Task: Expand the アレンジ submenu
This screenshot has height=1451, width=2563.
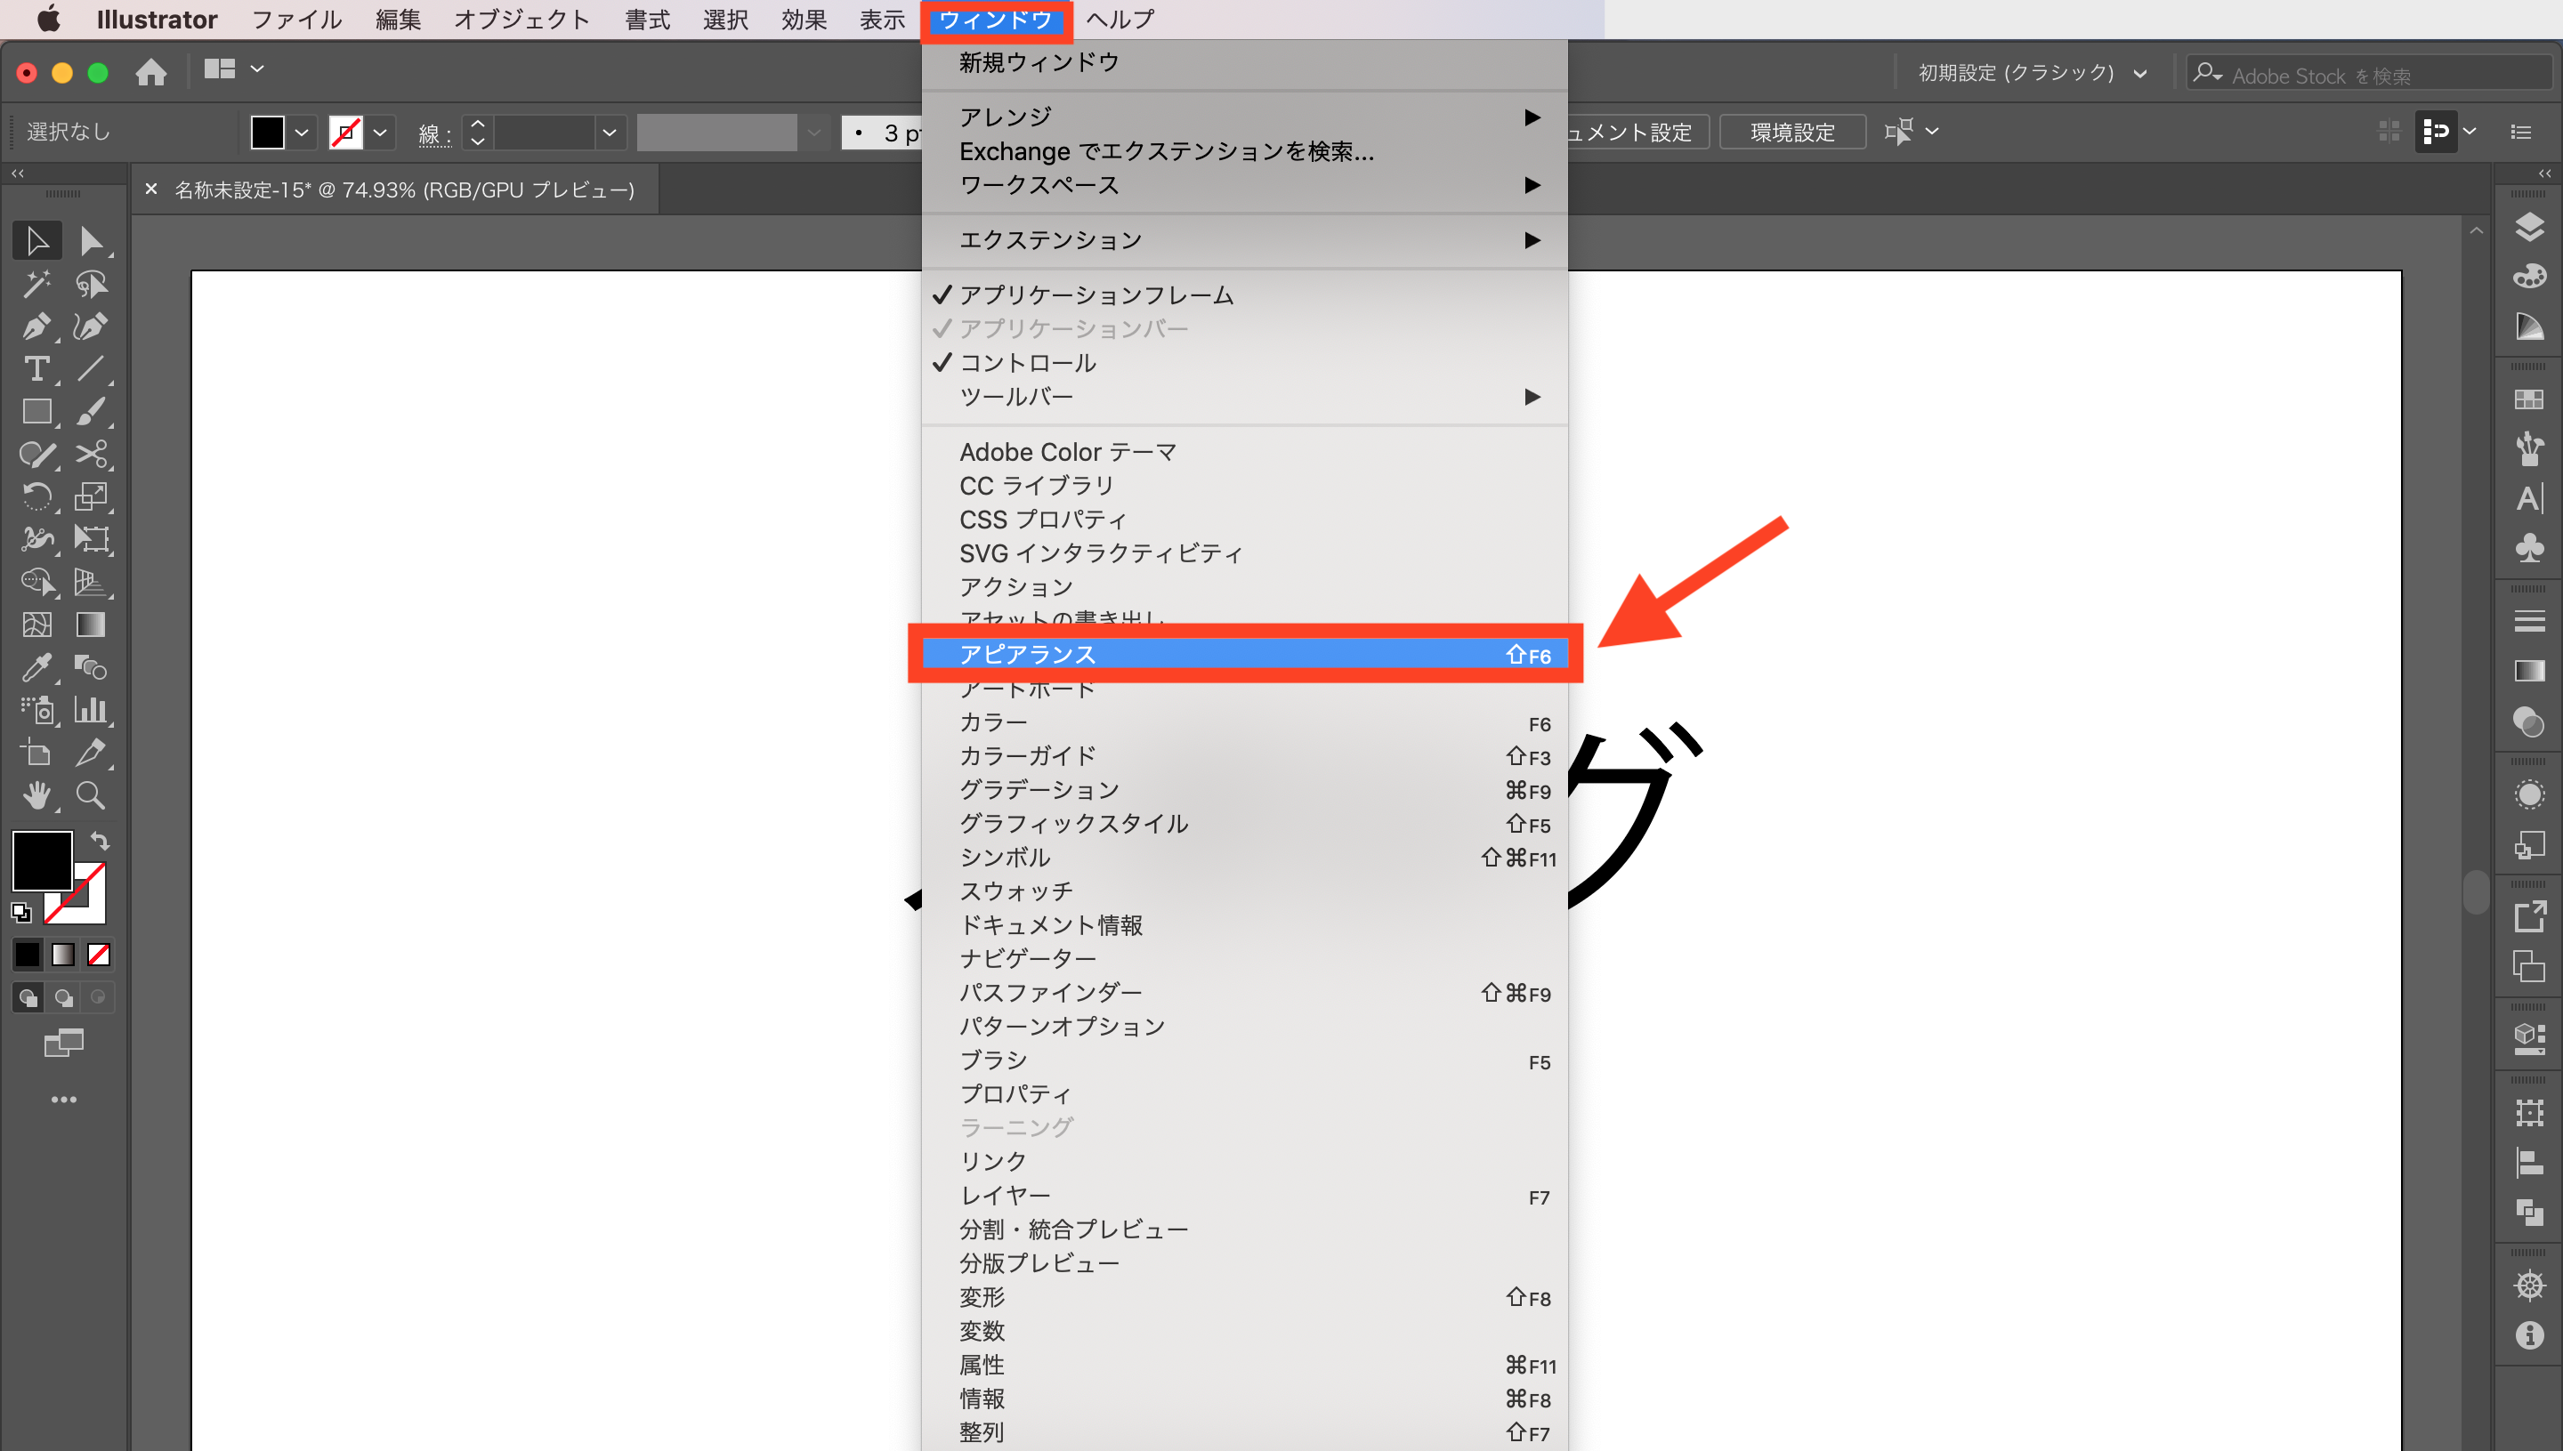Action: 1244,117
